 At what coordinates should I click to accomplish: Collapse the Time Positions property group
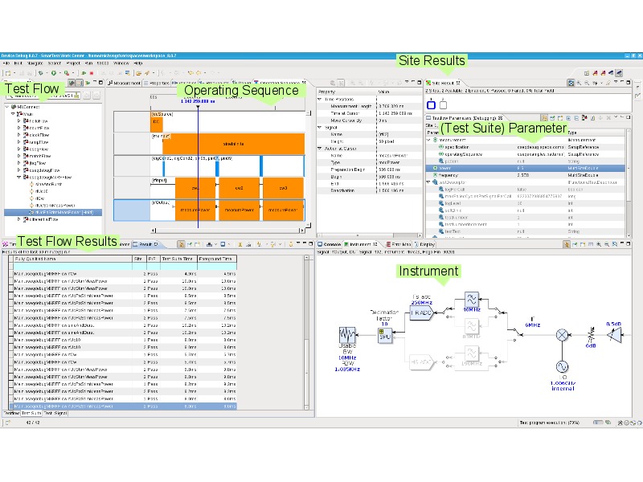click(x=320, y=99)
